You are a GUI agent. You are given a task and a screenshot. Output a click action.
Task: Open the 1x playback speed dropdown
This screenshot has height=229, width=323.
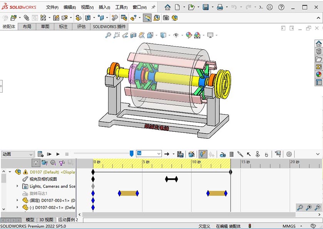(159, 154)
